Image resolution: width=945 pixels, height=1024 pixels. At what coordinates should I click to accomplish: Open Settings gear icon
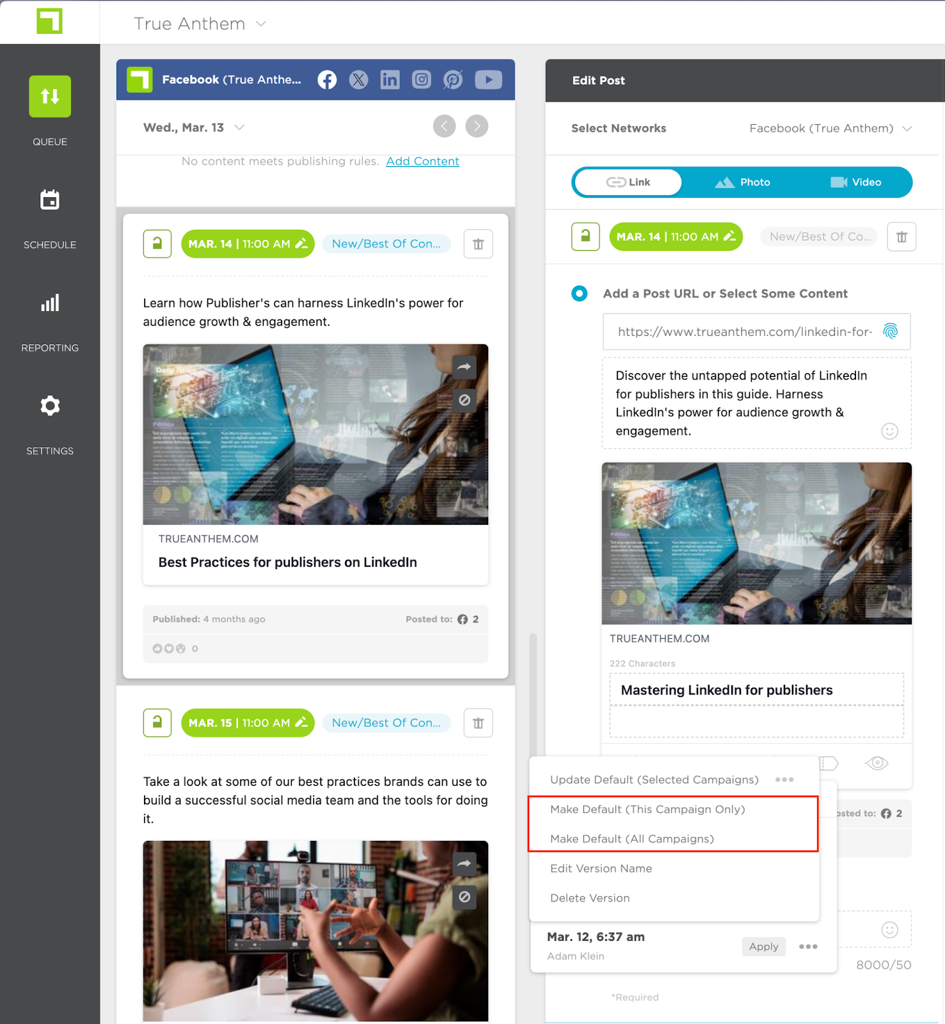tap(50, 406)
